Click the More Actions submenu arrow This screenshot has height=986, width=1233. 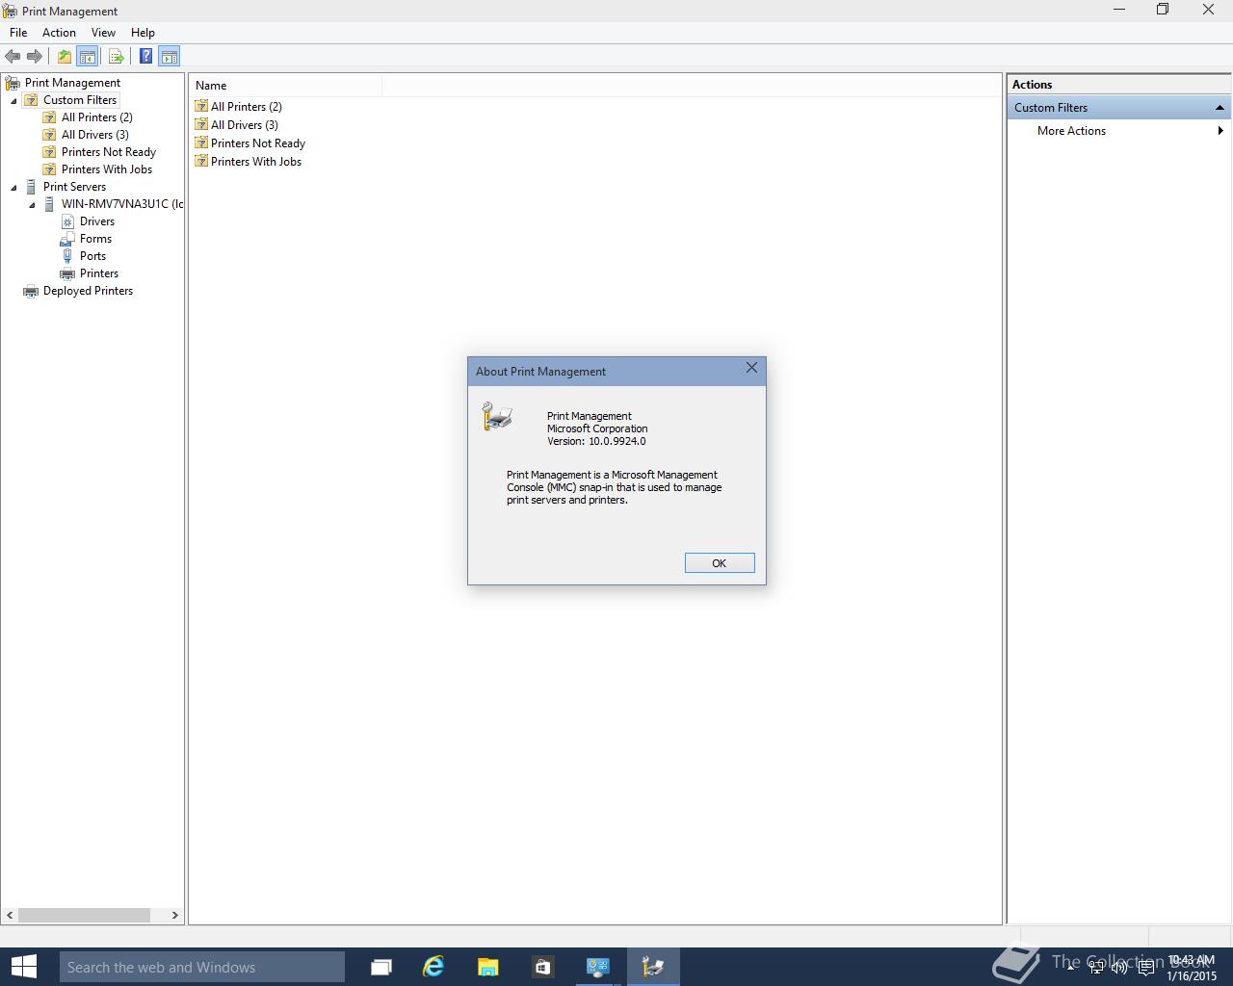click(1220, 131)
